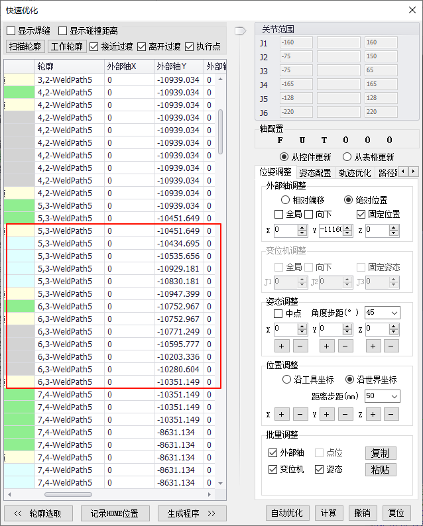Open the 轨迹优化 tab
Image resolution: width=423 pixels, height=526 pixels.
click(x=355, y=173)
